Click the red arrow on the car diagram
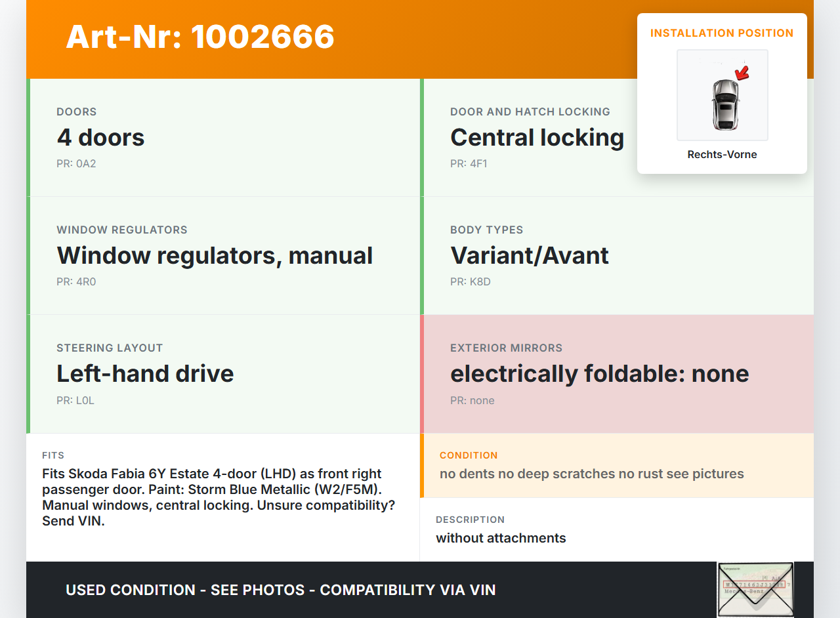840x618 pixels. 742,73
